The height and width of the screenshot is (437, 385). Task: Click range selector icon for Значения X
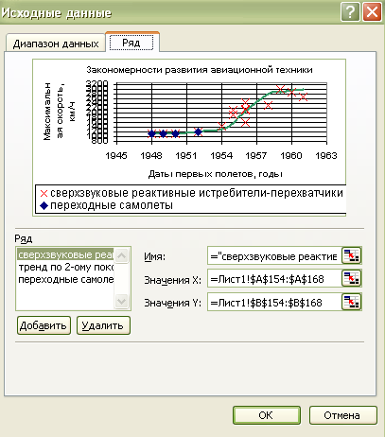pos(351,278)
